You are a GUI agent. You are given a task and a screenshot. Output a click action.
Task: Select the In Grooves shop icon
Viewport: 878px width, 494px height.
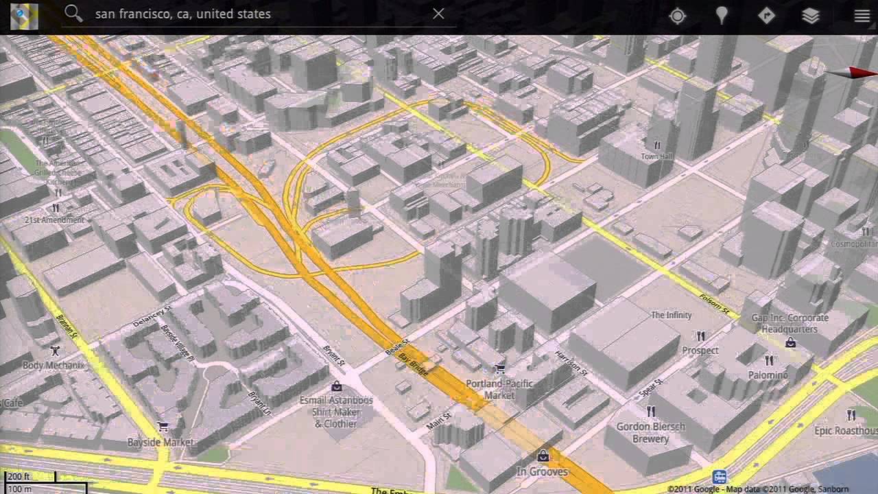(x=543, y=456)
